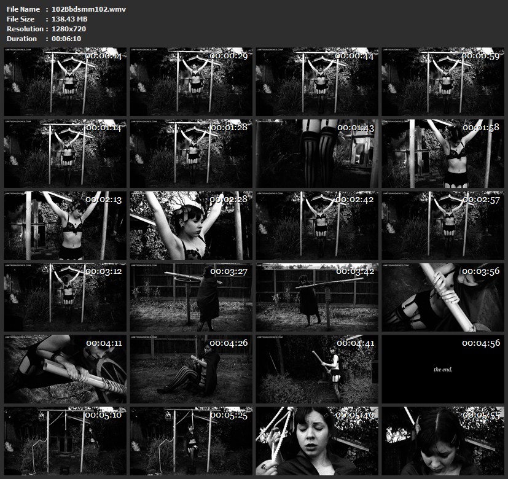Open the close-up frame at 00:02:28
The width and height of the screenshot is (508, 479).
click(191, 225)
